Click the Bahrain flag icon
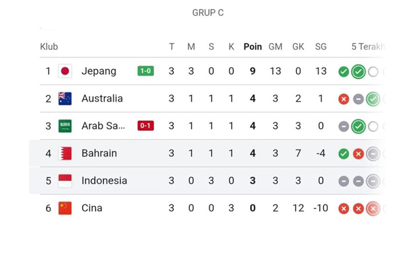The image size is (415, 253). point(65,153)
